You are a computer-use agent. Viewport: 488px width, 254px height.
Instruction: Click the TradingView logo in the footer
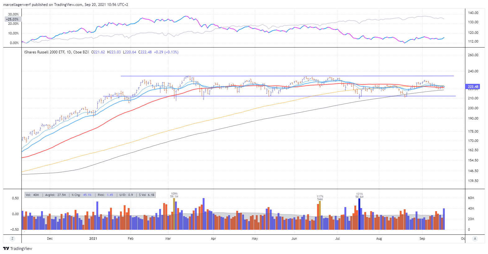[x=18, y=248]
